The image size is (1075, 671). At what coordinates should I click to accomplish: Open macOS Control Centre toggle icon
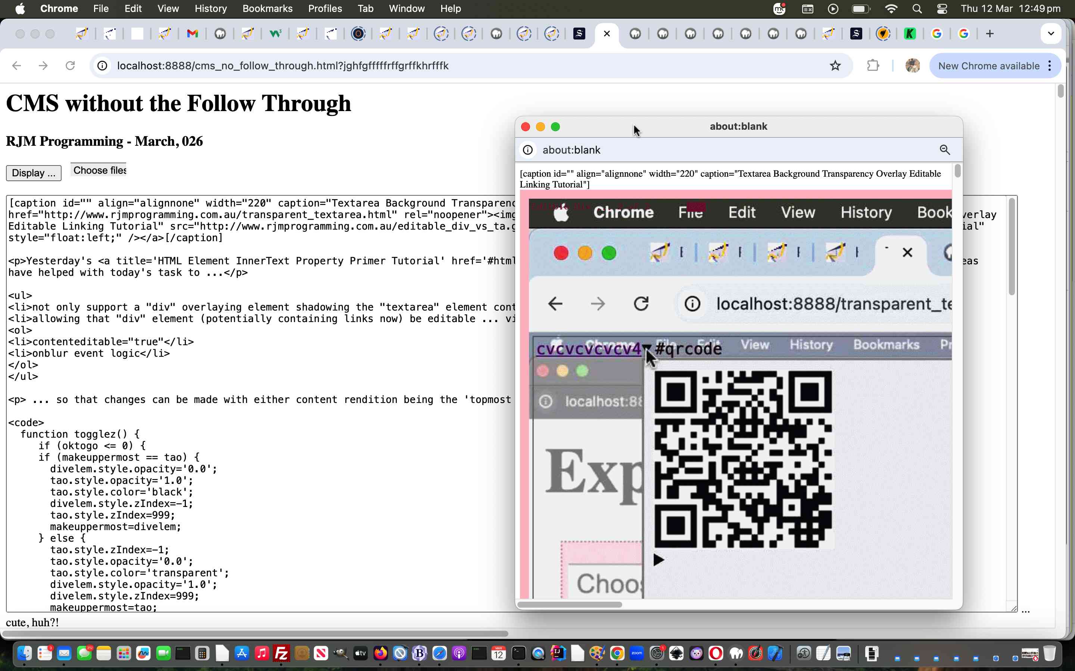pyautogui.click(x=942, y=9)
